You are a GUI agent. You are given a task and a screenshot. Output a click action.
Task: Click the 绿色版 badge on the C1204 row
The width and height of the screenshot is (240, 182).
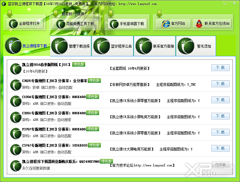[93, 96]
